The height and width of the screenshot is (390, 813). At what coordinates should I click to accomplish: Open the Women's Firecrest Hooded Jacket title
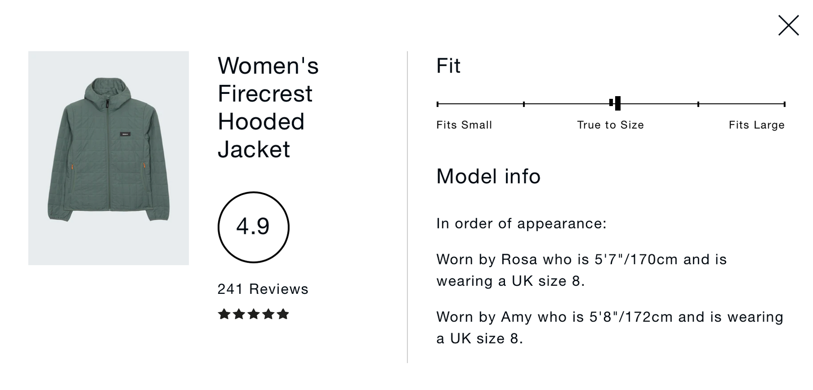[x=268, y=107]
